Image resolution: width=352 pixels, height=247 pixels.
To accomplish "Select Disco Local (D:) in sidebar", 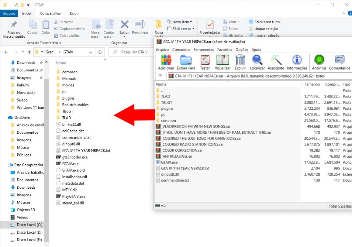I will click(29, 233).
